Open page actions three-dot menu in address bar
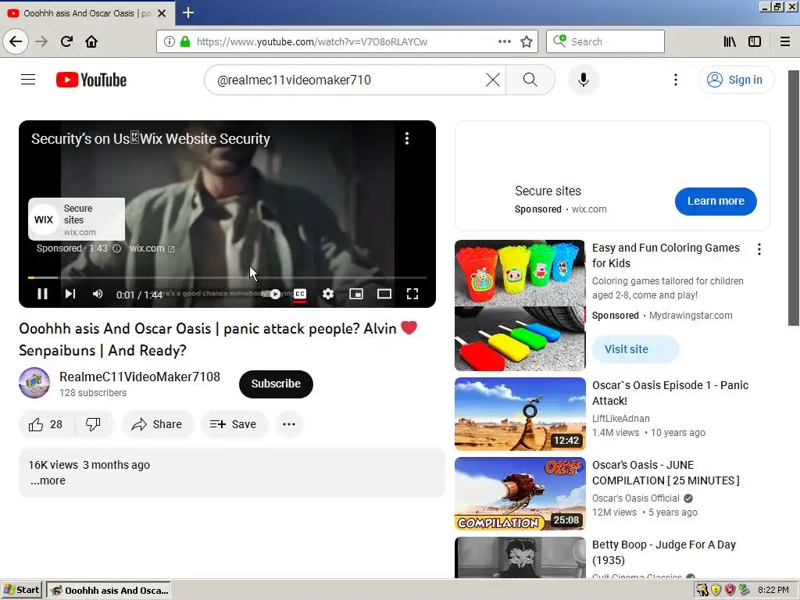Image resolution: width=800 pixels, height=600 pixels. 505,41
